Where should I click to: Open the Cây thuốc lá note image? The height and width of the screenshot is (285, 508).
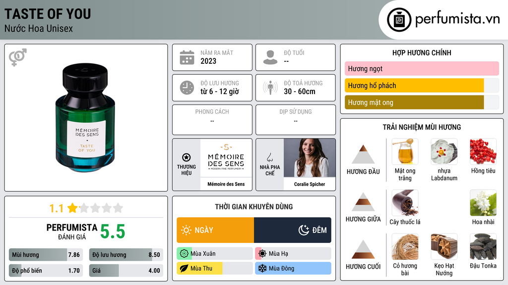[x=405, y=203]
